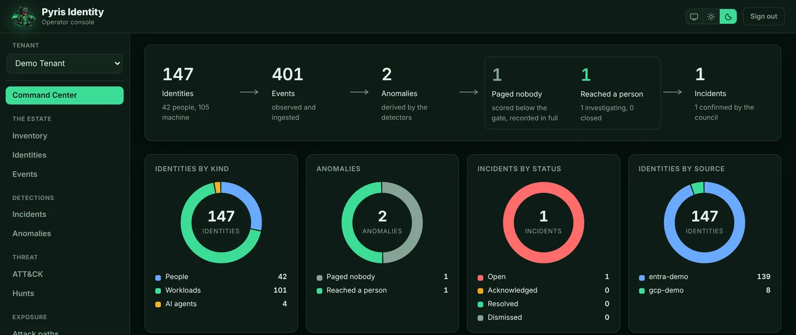This screenshot has height=335, width=796.
Task: Click the Resolved legend label
Action: click(503, 304)
